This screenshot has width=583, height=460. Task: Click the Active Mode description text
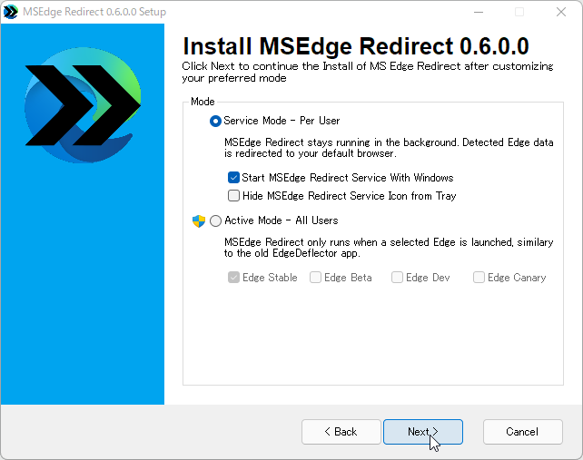(389, 248)
